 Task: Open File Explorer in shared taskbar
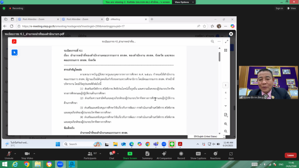[115, 144]
